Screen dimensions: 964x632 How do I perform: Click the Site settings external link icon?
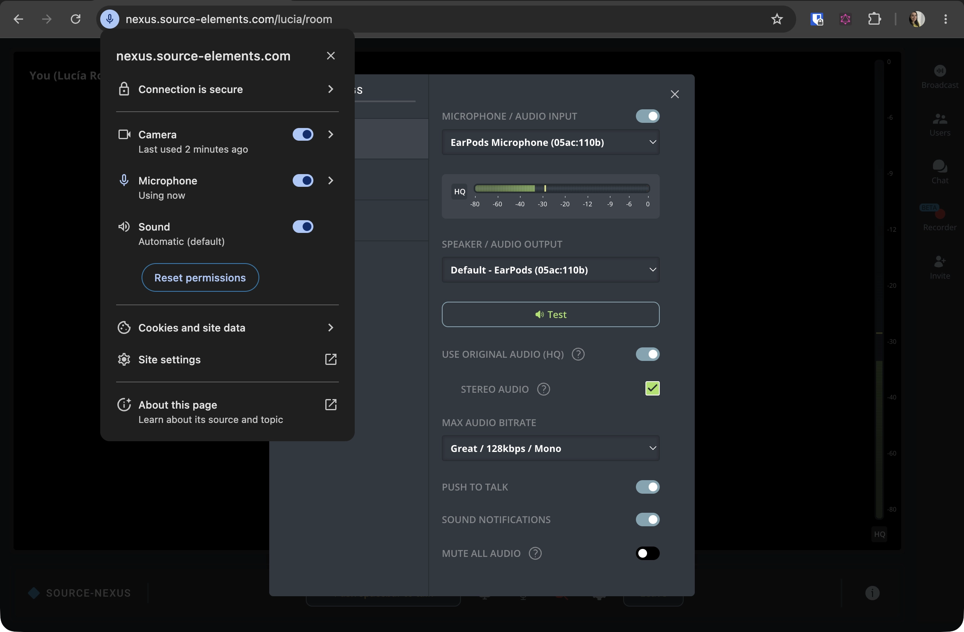pos(330,359)
